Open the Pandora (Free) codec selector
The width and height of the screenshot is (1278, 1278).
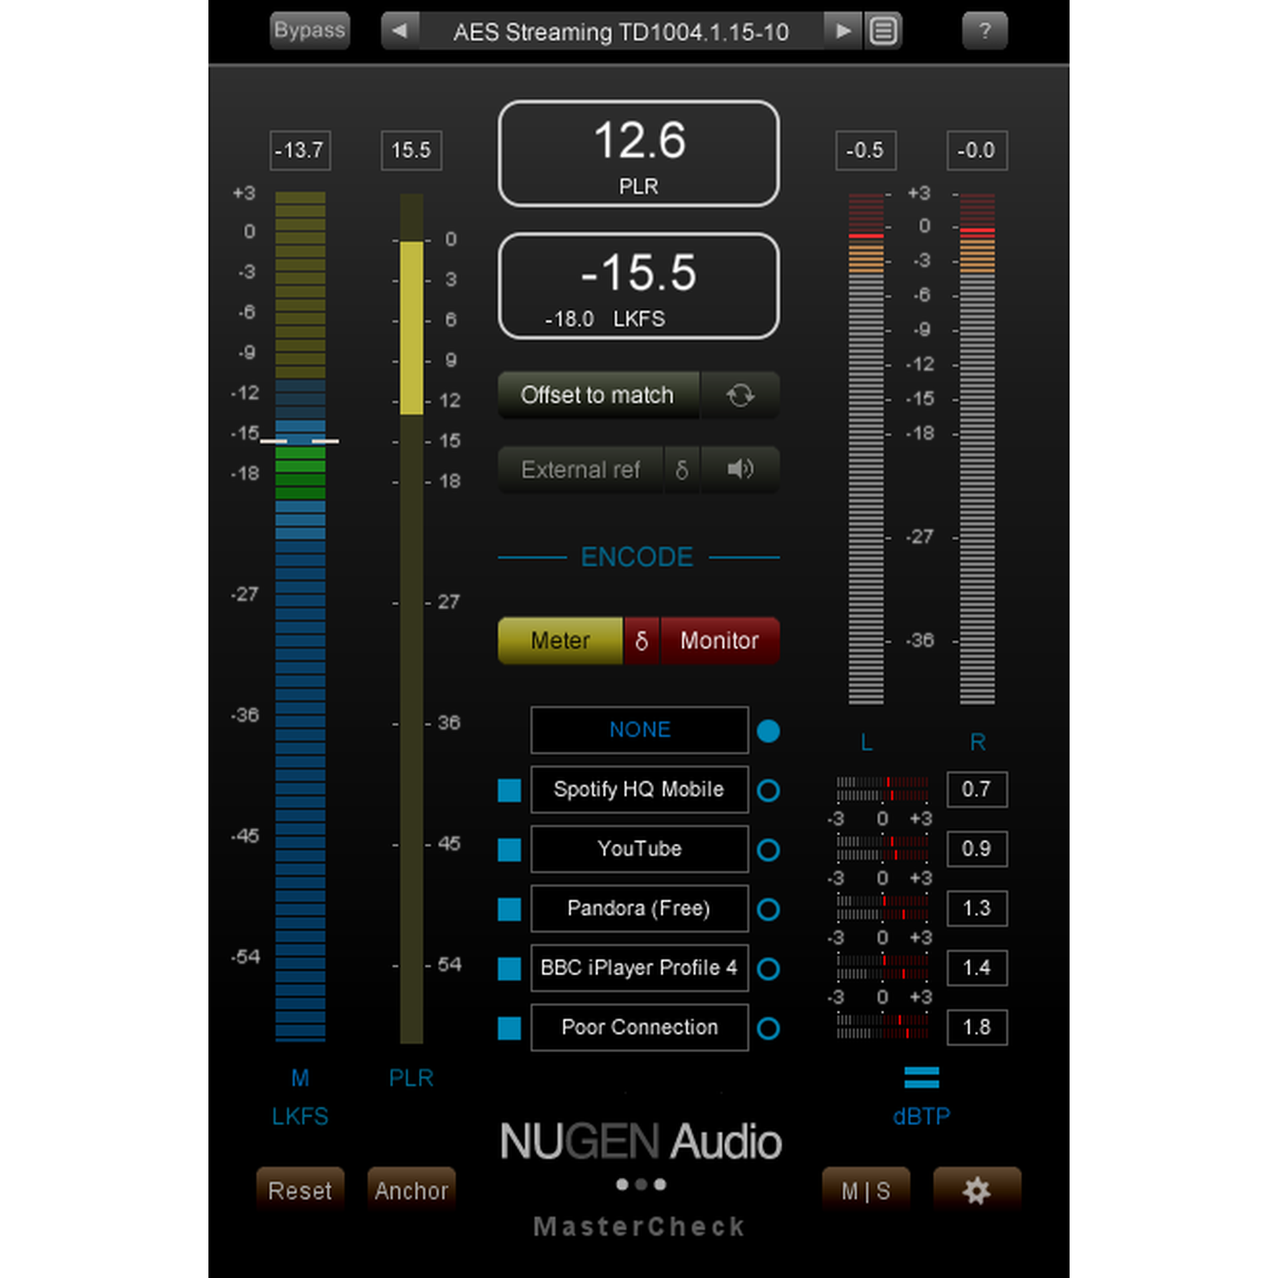639,908
